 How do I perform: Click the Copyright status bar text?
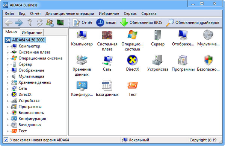(x=203, y=140)
